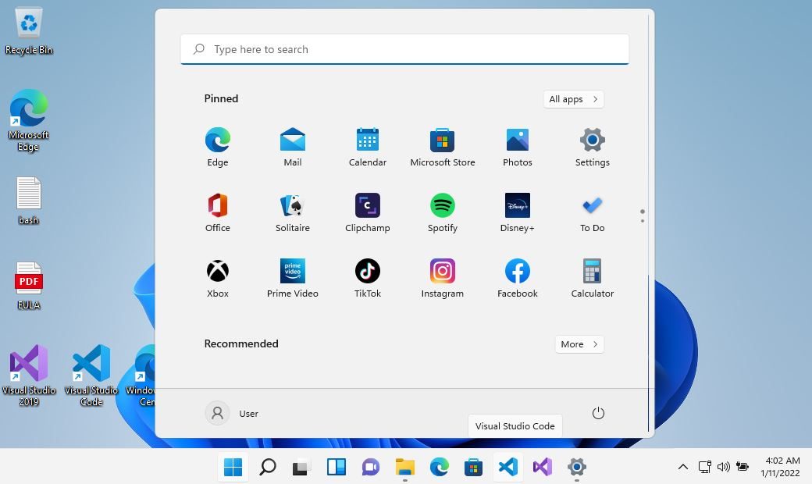
Task: Launch Disney+ from Start menu
Action: (518, 212)
